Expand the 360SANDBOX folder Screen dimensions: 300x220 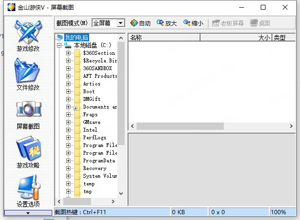[x=68, y=68]
